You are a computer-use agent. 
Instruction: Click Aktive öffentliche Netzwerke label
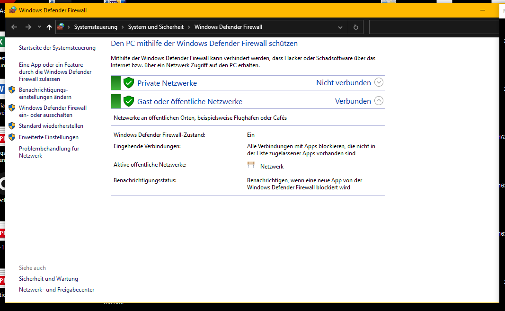150,165
